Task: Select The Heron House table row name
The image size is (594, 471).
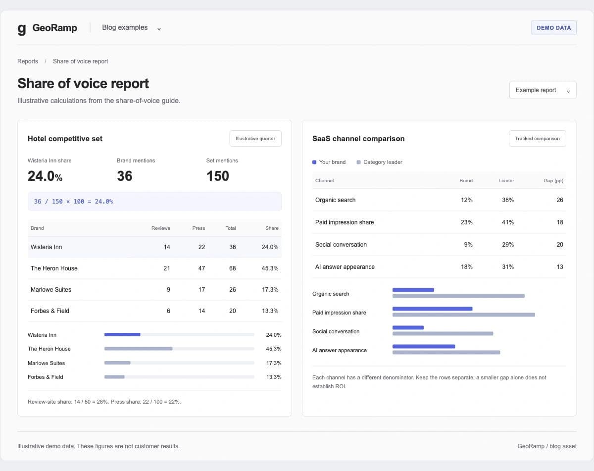Action: point(54,268)
